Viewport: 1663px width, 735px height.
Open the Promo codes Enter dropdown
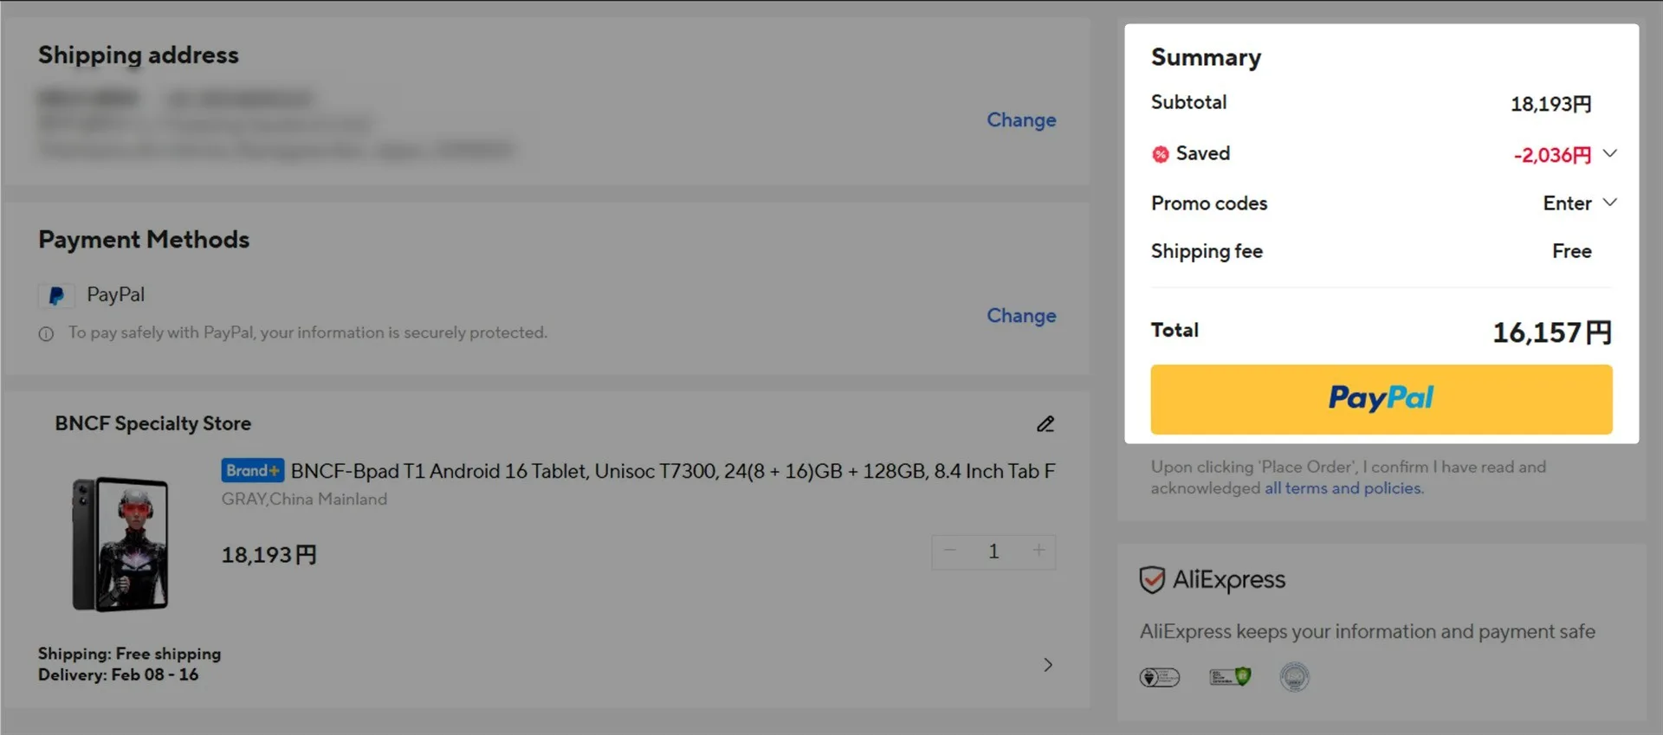1578,203
